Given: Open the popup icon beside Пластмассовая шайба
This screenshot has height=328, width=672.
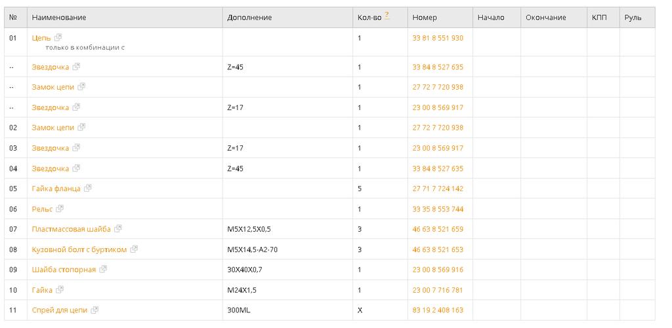Looking at the screenshot, I should [118, 229].
